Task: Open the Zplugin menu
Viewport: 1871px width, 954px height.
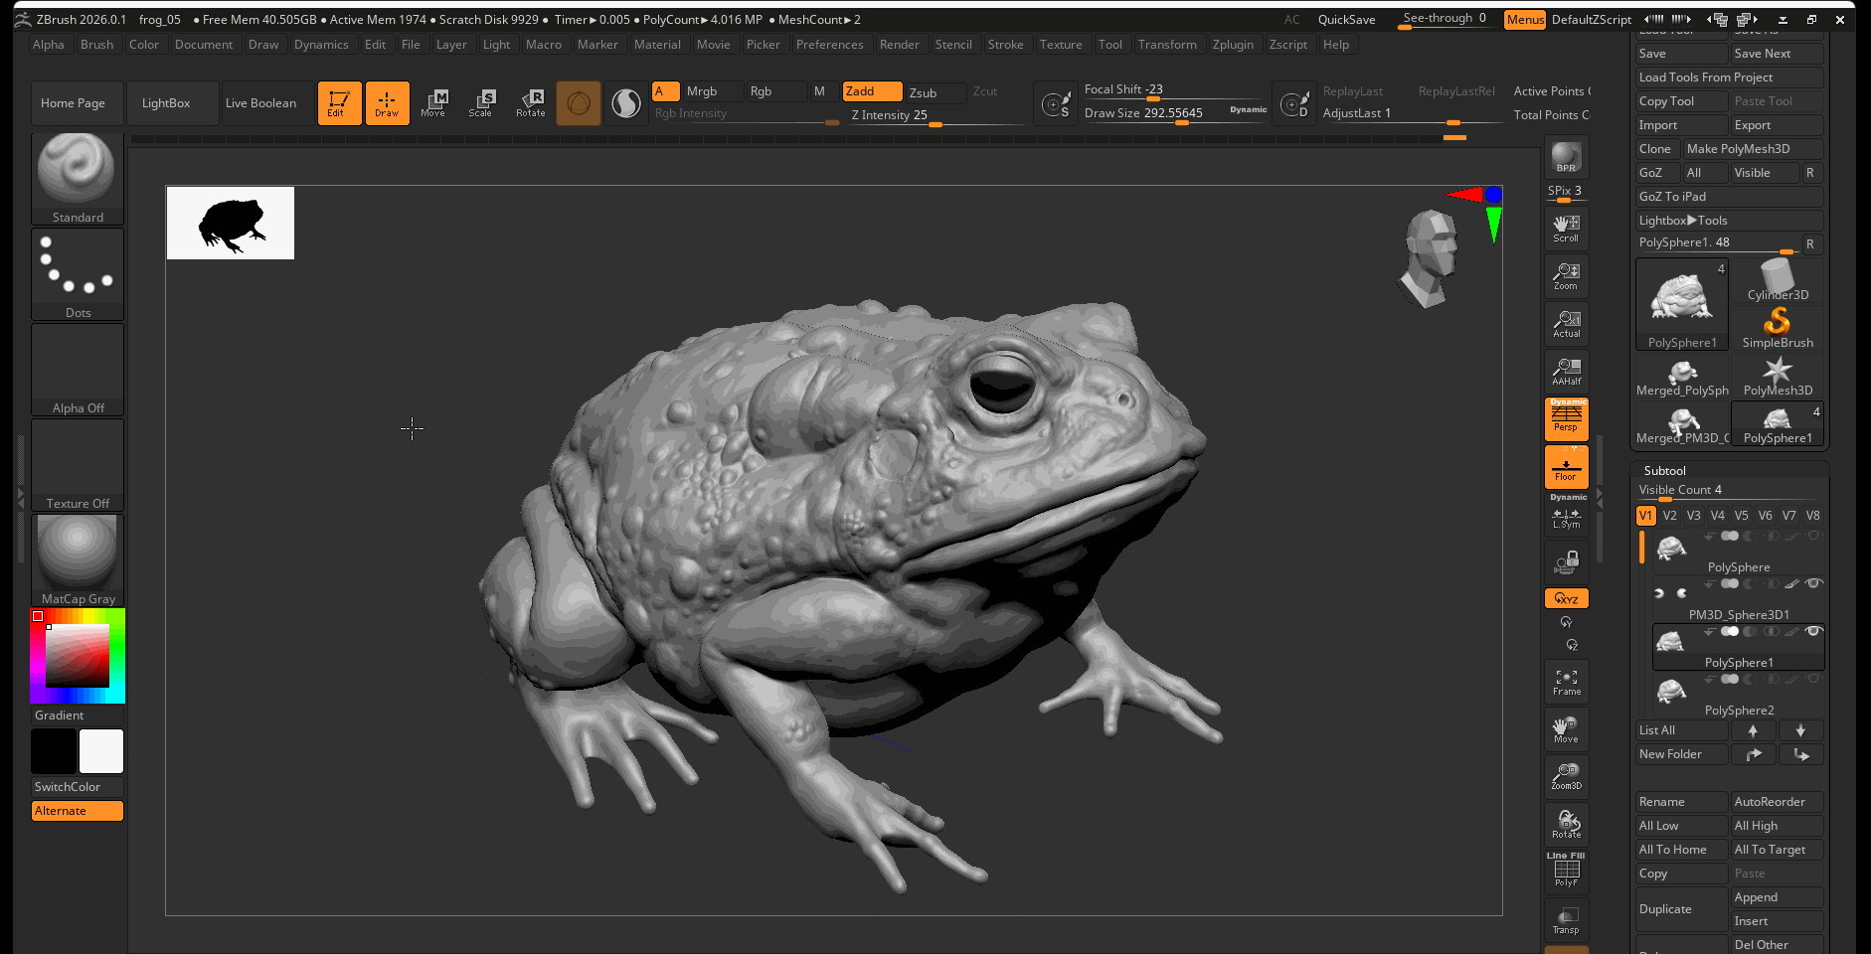Action: [x=1233, y=45]
